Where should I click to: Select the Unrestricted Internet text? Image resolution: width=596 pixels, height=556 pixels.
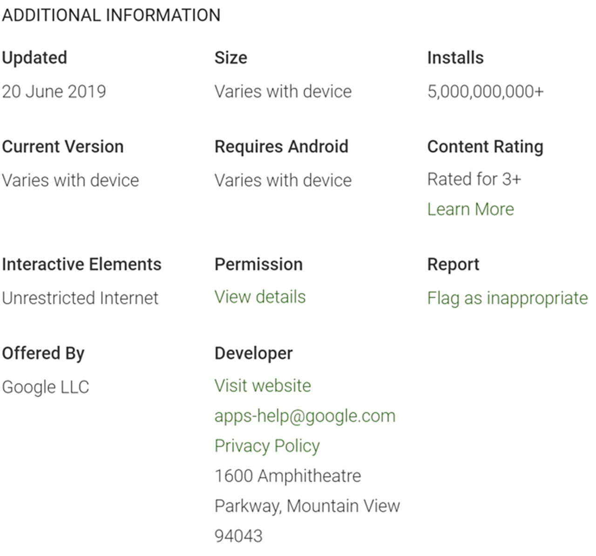80,298
